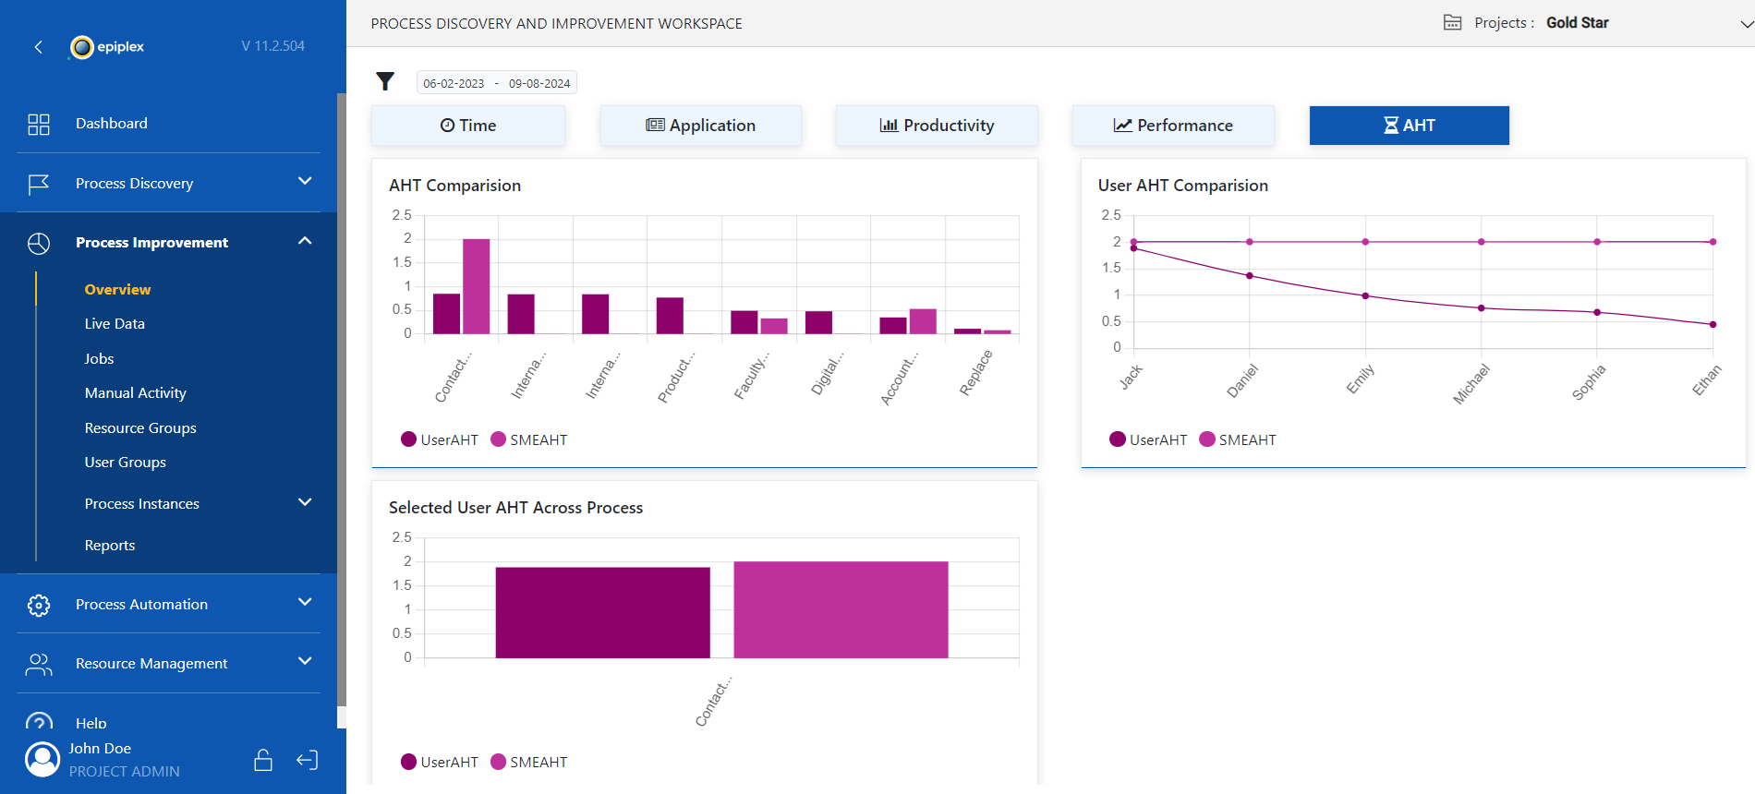The width and height of the screenshot is (1755, 794).
Task: Click the Process Discovery flag icon
Action: [39, 184]
